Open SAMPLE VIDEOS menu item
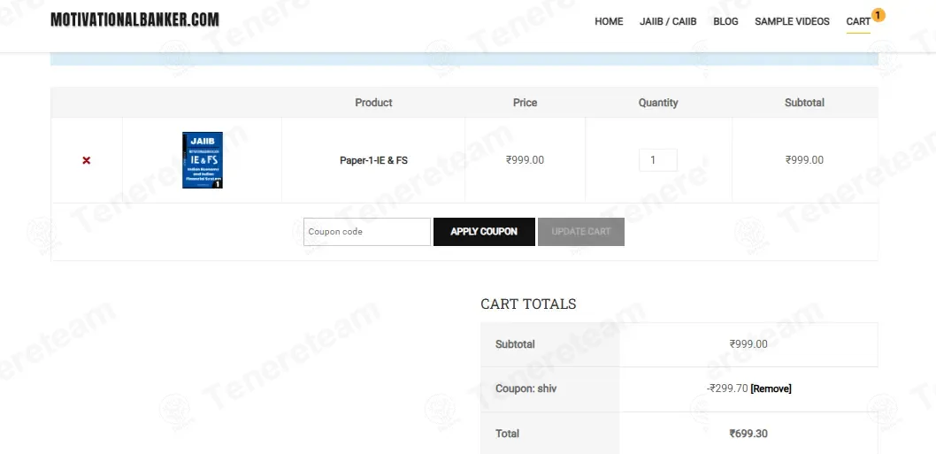936x454 pixels. point(792,21)
